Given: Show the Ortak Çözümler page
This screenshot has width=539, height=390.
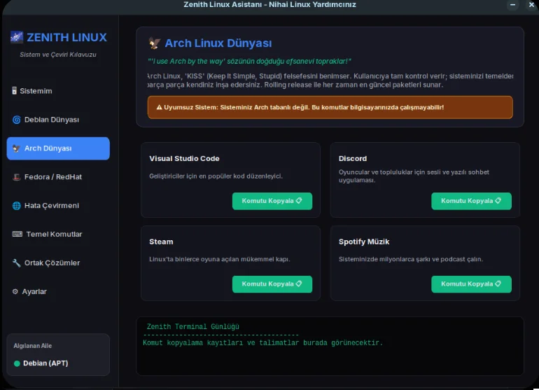Looking at the screenshot, I should (x=58, y=263).
